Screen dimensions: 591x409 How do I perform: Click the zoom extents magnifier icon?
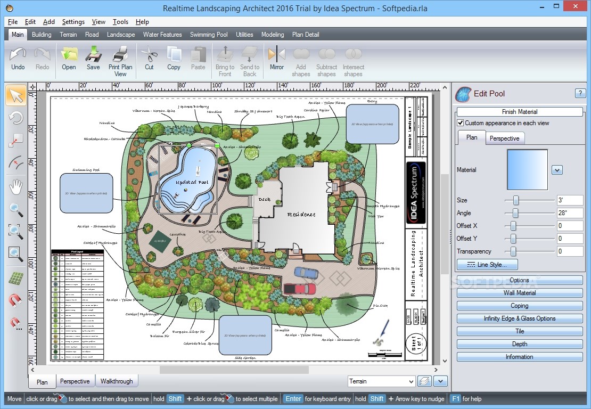(16, 254)
